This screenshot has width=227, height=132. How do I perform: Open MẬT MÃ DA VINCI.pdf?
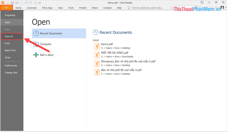click(115, 53)
